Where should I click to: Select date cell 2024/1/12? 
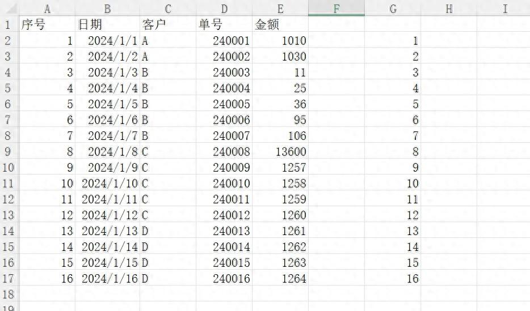click(x=107, y=215)
